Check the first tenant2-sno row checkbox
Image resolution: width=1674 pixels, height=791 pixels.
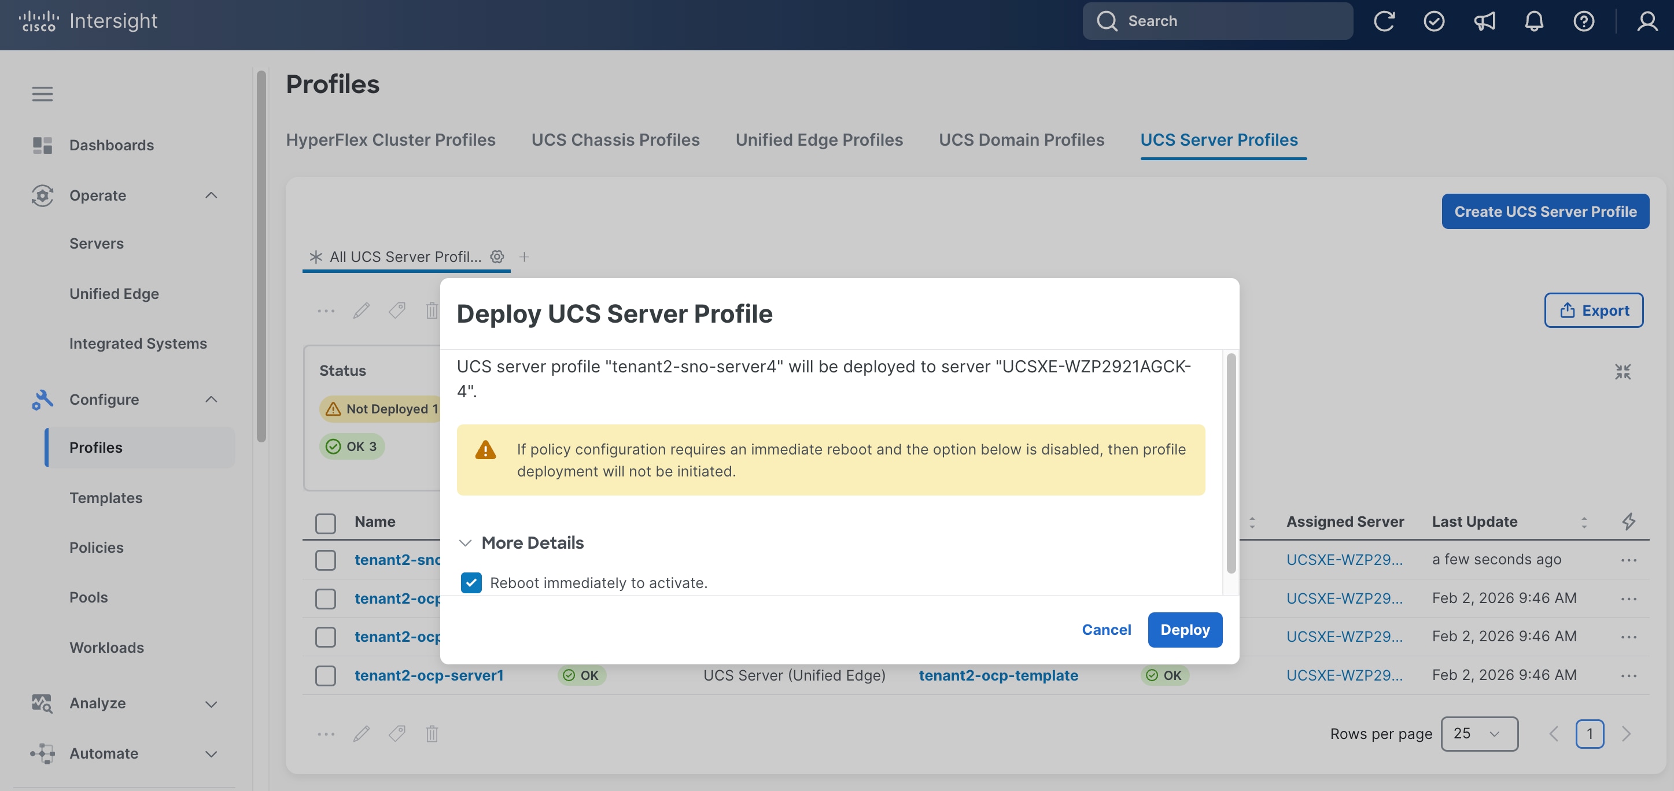click(326, 560)
